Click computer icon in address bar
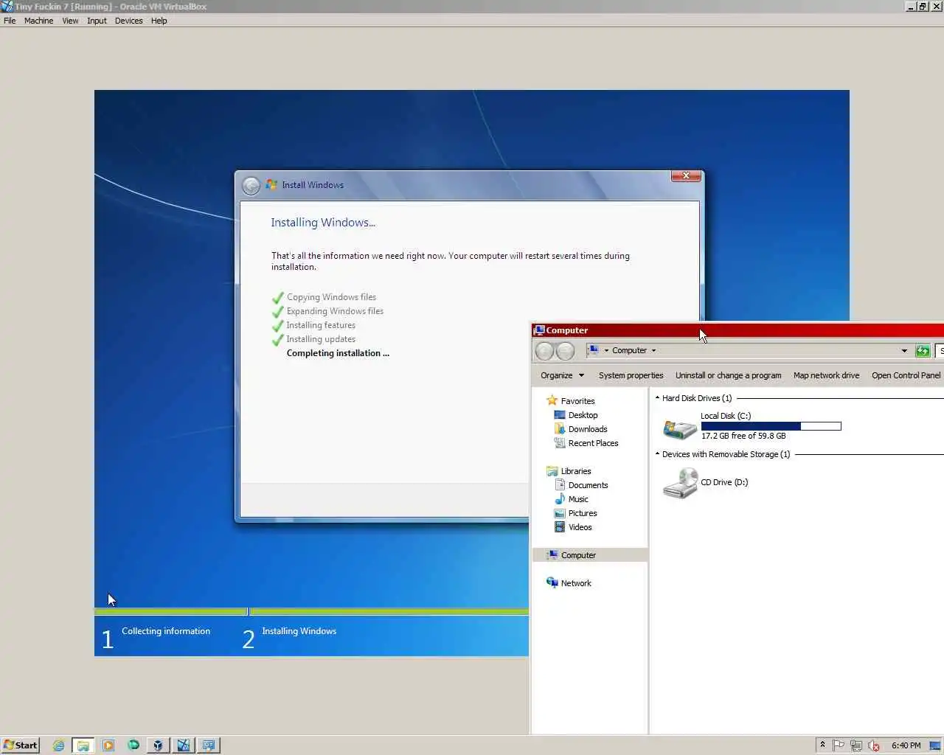944x755 pixels. tap(593, 350)
